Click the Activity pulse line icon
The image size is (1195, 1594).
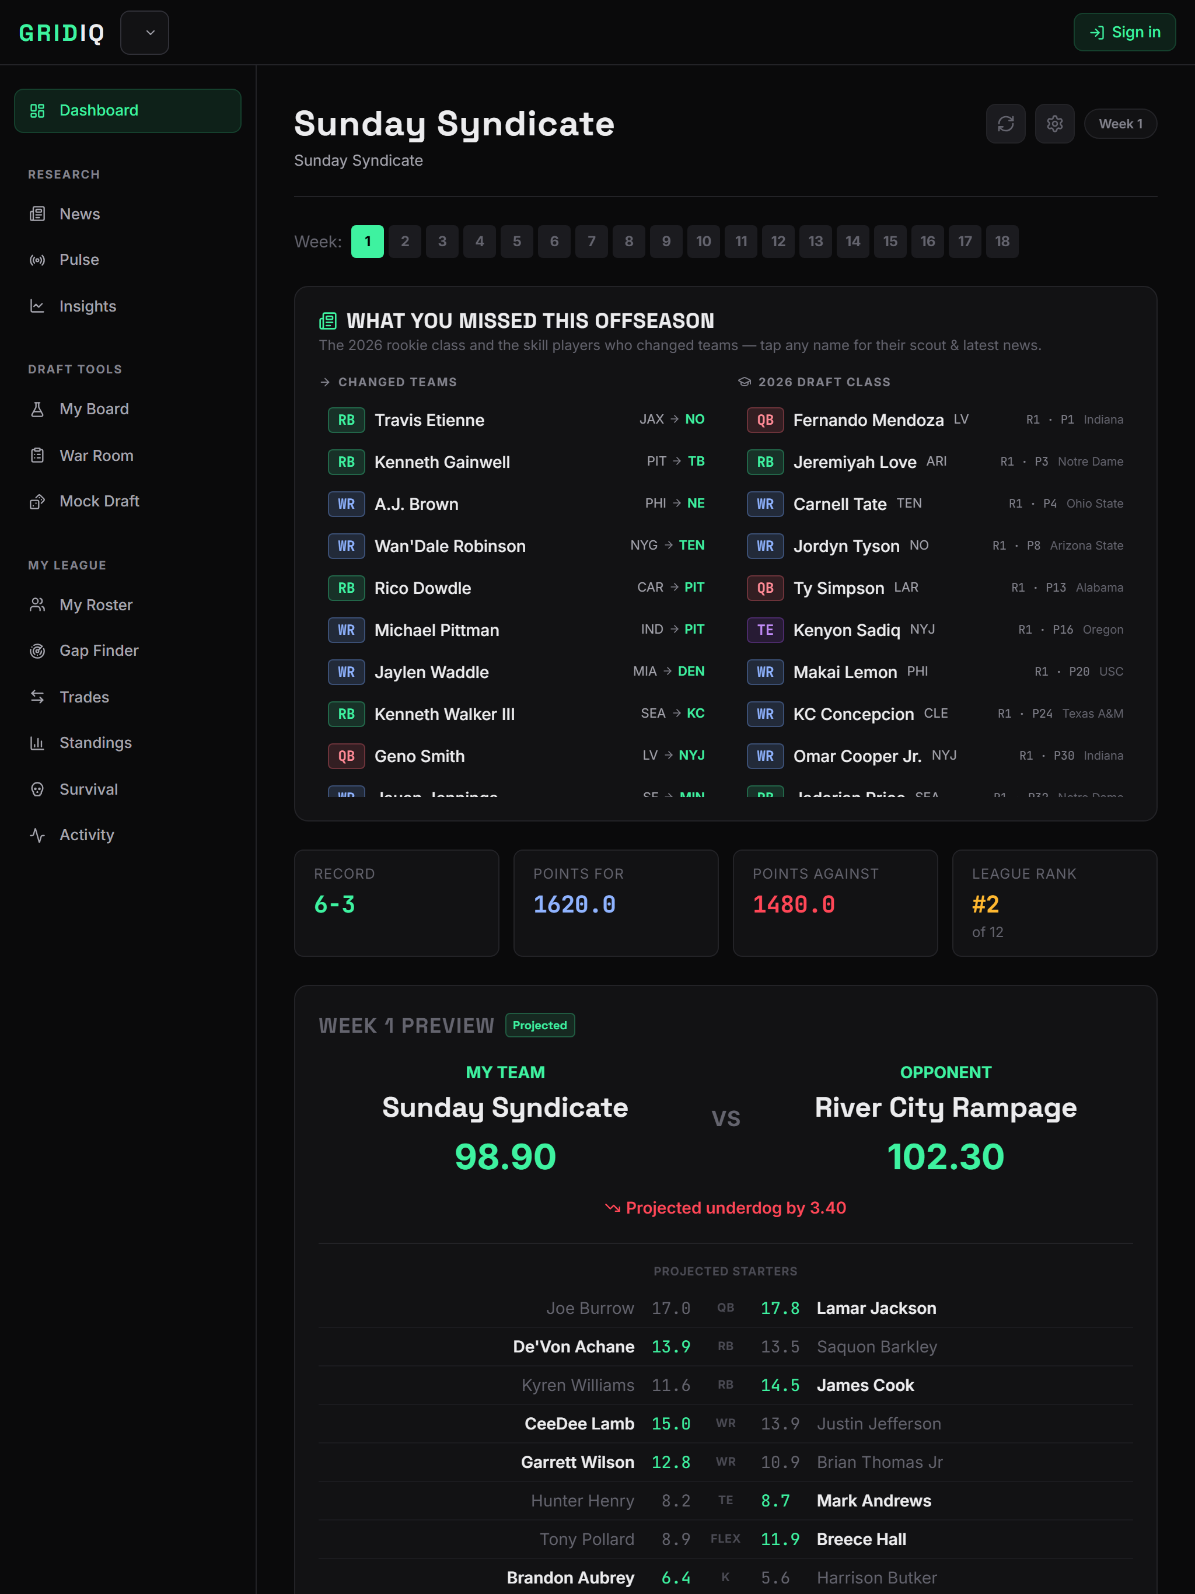pyautogui.click(x=37, y=835)
